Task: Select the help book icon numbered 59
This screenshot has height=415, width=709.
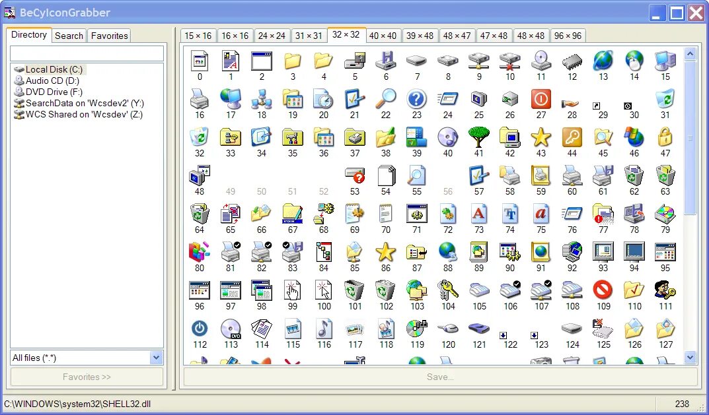Action: 541,176
